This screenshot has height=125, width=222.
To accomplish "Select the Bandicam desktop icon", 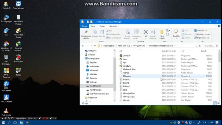I will pyautogui.click(x=18, y=59).
